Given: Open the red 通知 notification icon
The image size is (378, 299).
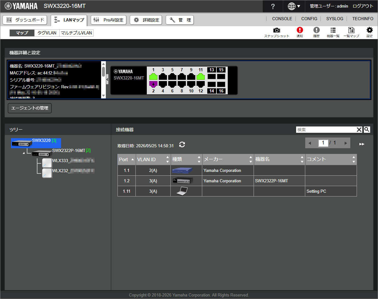Looking at the screenshot, I should coord(300,32).
